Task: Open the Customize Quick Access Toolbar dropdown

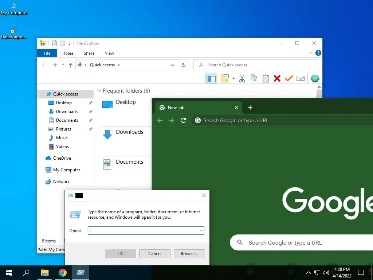Action: pos(69,44)
